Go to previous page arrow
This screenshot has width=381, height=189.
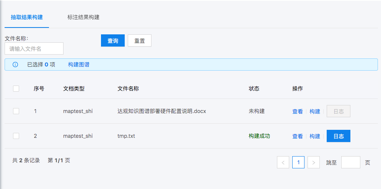(283, 162)
